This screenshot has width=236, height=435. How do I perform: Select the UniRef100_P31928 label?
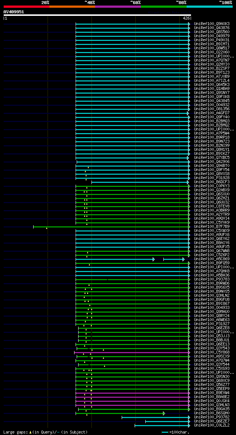(x=212, y=178)
